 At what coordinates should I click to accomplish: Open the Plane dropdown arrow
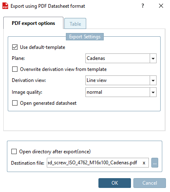[153, 58]
